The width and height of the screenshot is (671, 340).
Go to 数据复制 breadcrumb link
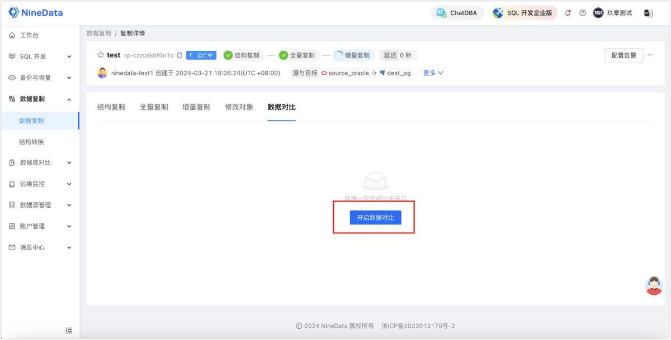point(99,33)
